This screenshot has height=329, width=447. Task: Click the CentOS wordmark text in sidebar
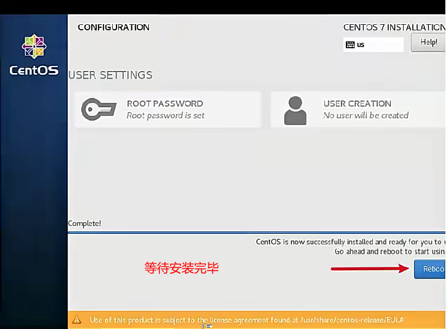[x=34, y=70]
